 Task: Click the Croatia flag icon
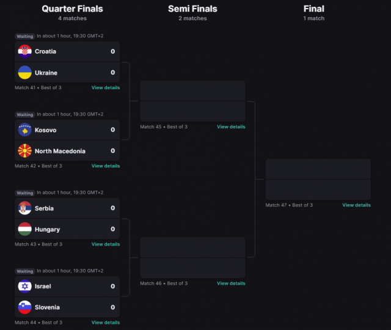(x=24, y=52)
